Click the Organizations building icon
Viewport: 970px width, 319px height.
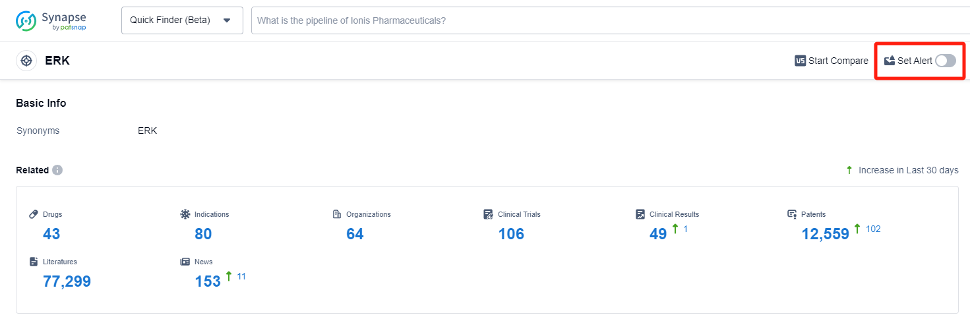337,214
